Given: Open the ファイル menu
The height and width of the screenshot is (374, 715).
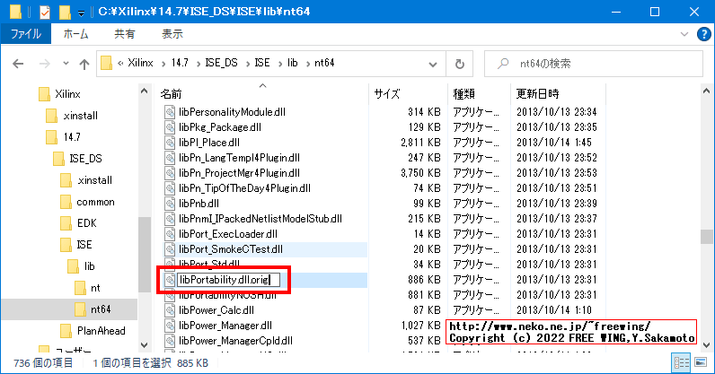Looking at the screenshot, I should pyautogui.click(x=26, y=34).
